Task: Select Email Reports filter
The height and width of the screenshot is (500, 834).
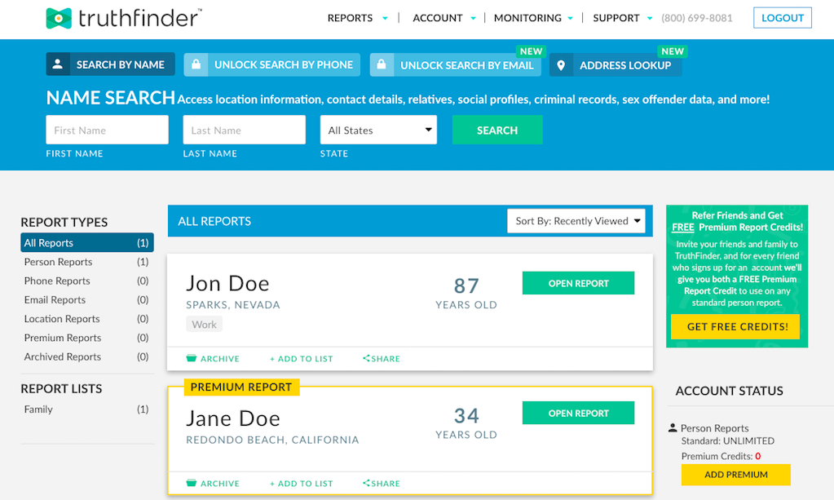Action: click(x=87, y=299)
